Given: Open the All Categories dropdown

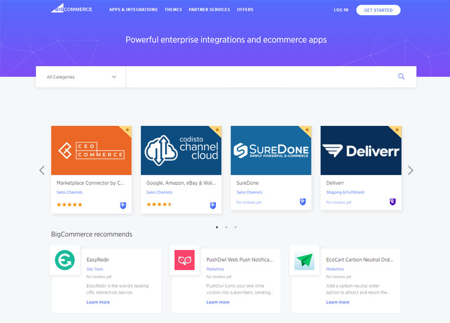Looking at the screenshot, I should click(81, 77).
